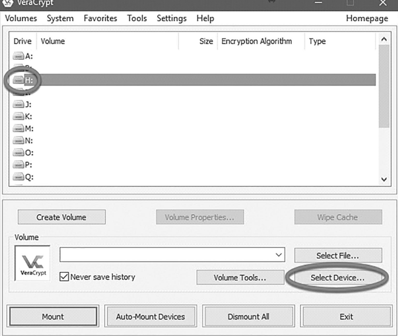This screenshot has height=336, width=398.
Task: Click the K: drive icon
Action: pyautogui.click(x=18, y=116)
